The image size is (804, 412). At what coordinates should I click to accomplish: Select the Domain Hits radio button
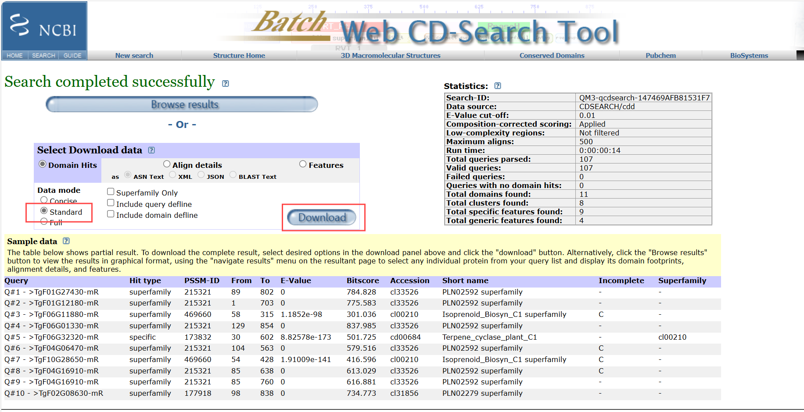pos(43,164)
